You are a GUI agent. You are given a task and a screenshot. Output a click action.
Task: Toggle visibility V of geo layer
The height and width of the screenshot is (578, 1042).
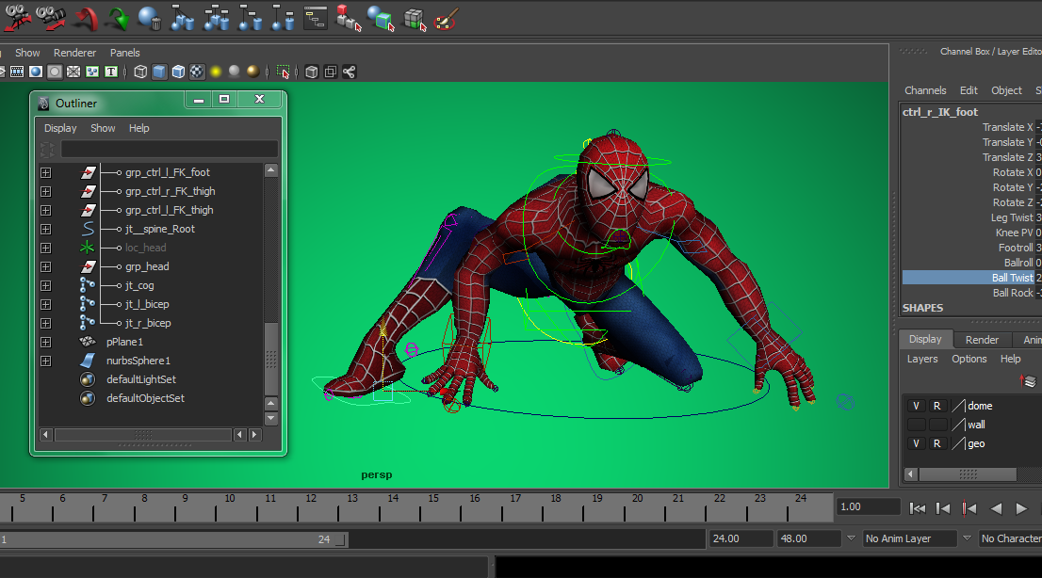[x=917, y=443]
